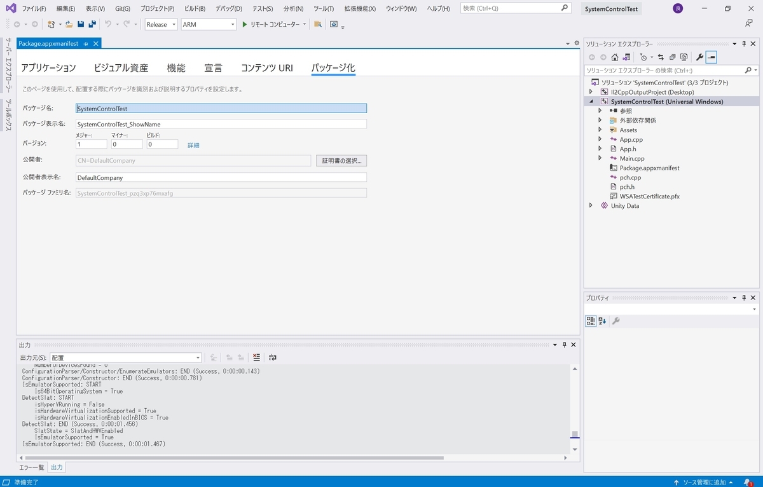Click the Output panel vertical scrollbar thumb
This screenshot has height=487, width=763.
point(575,435)
